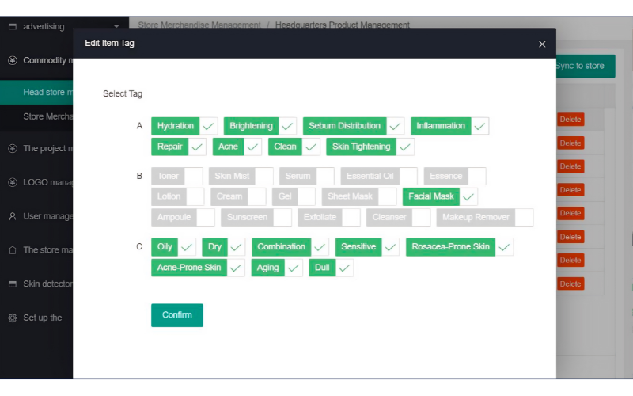Click the Skin detector icon

point(13,284)
